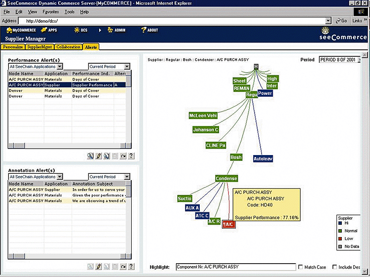370x277 pixels.
Task: Click magnifier view icon under Performance Alerts
Action: (x=90, y=156)
